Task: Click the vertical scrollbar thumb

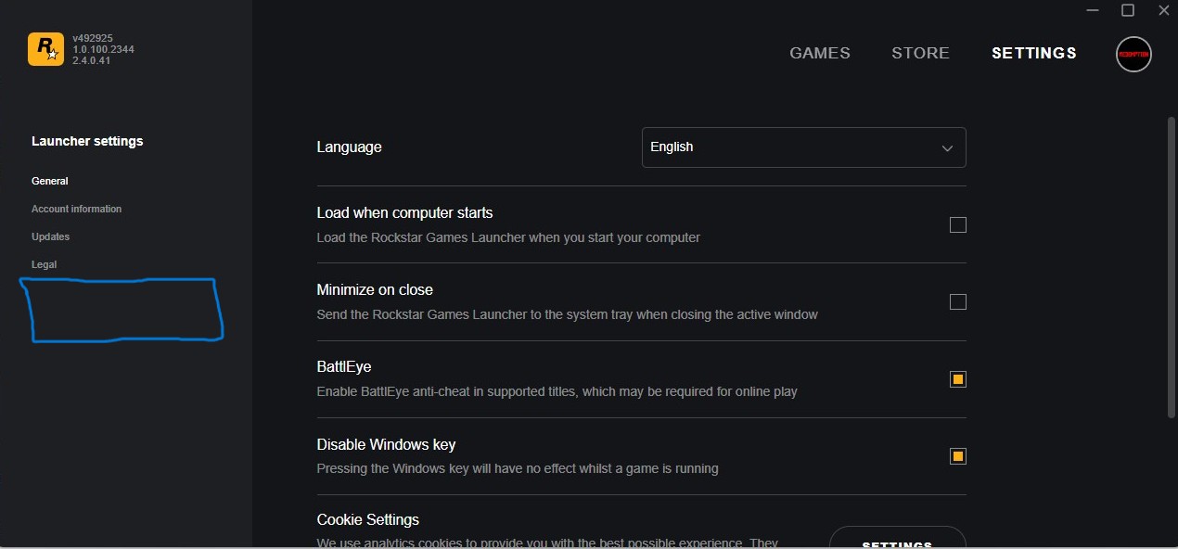Action: coord(1171,267)
